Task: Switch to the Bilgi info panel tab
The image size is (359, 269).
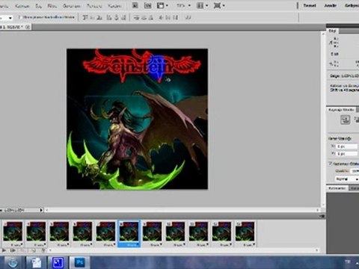Action: click(333, 31)
